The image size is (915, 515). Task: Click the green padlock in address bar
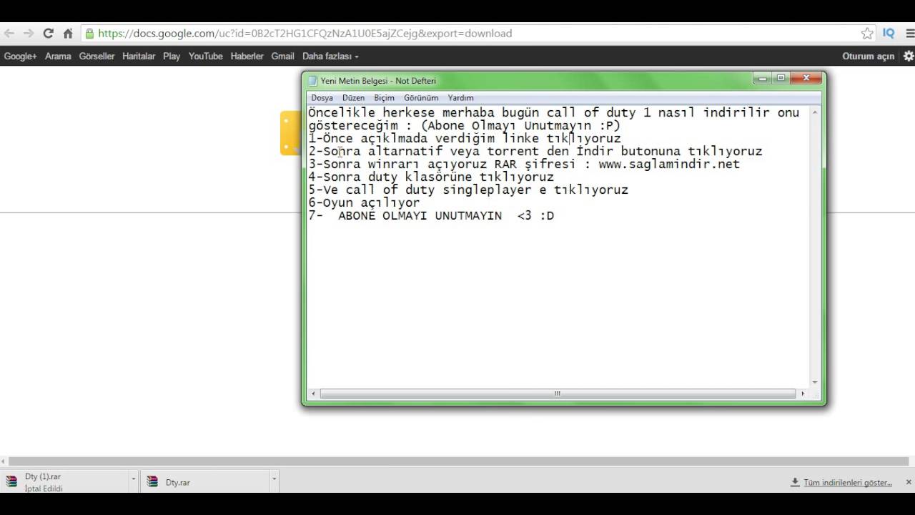tap(89, 33)
